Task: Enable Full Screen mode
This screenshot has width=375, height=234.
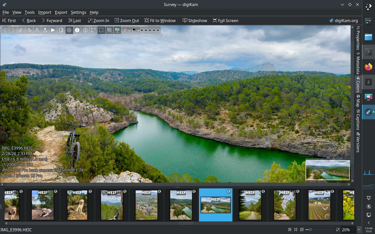Action: (x=225, y=20)
